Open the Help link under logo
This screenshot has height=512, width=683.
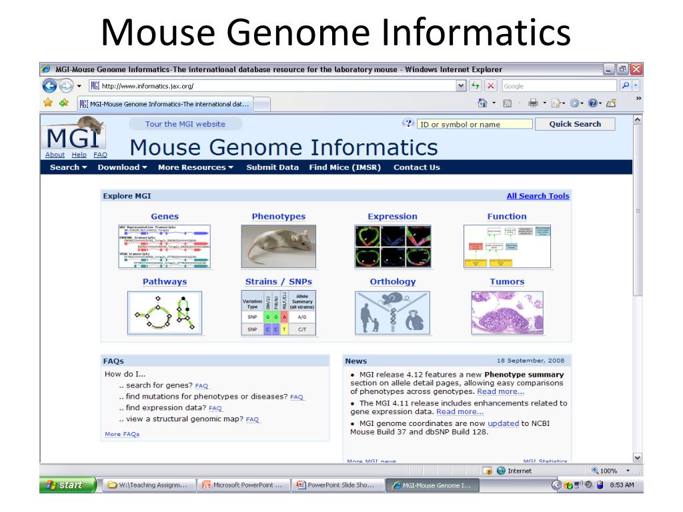[x=79, y=155]
